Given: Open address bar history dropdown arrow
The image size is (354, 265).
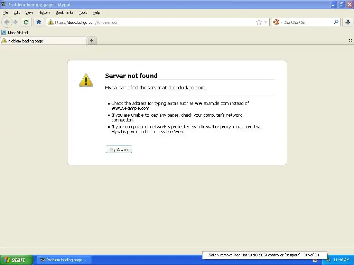Looking at the screenshot, I should tap(266, 22).
